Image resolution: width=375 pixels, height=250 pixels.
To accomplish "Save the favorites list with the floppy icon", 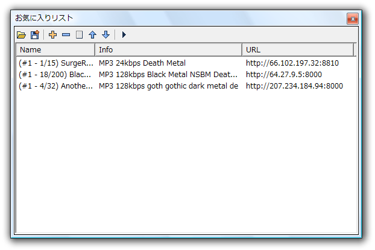I will [35, 35].
